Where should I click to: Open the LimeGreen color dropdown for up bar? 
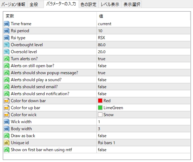(144, 108)
